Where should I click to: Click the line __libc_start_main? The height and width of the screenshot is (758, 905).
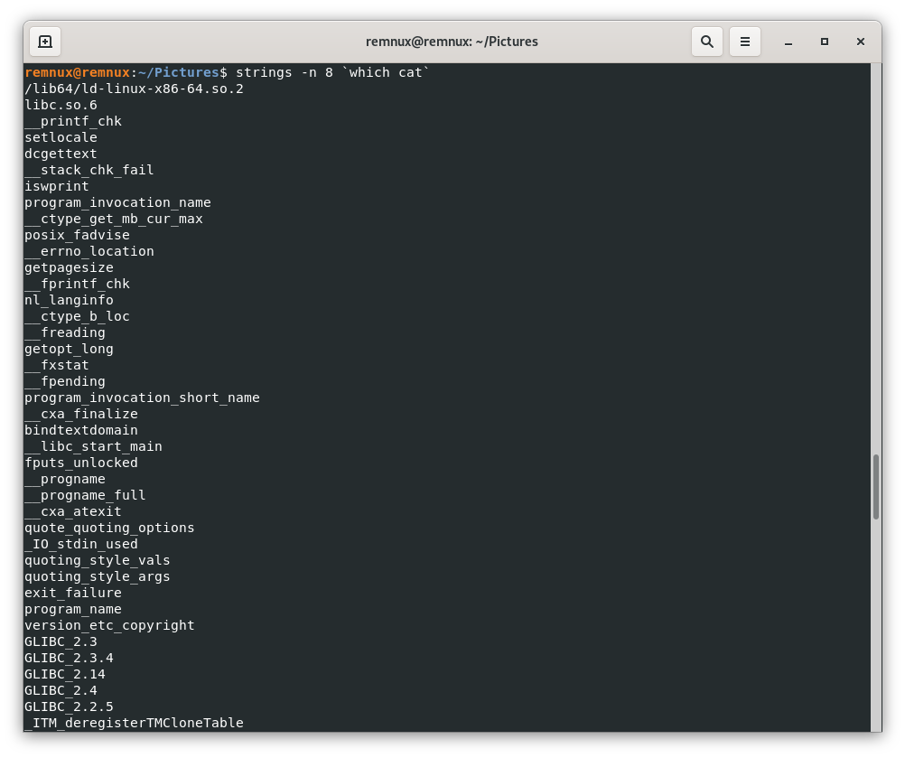click(x=93, y=446)
